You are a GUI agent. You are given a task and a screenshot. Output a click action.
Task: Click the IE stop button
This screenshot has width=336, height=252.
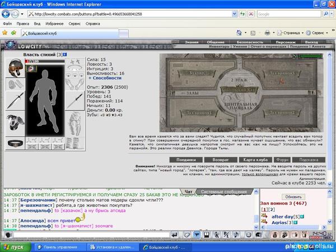click(251, 14)
